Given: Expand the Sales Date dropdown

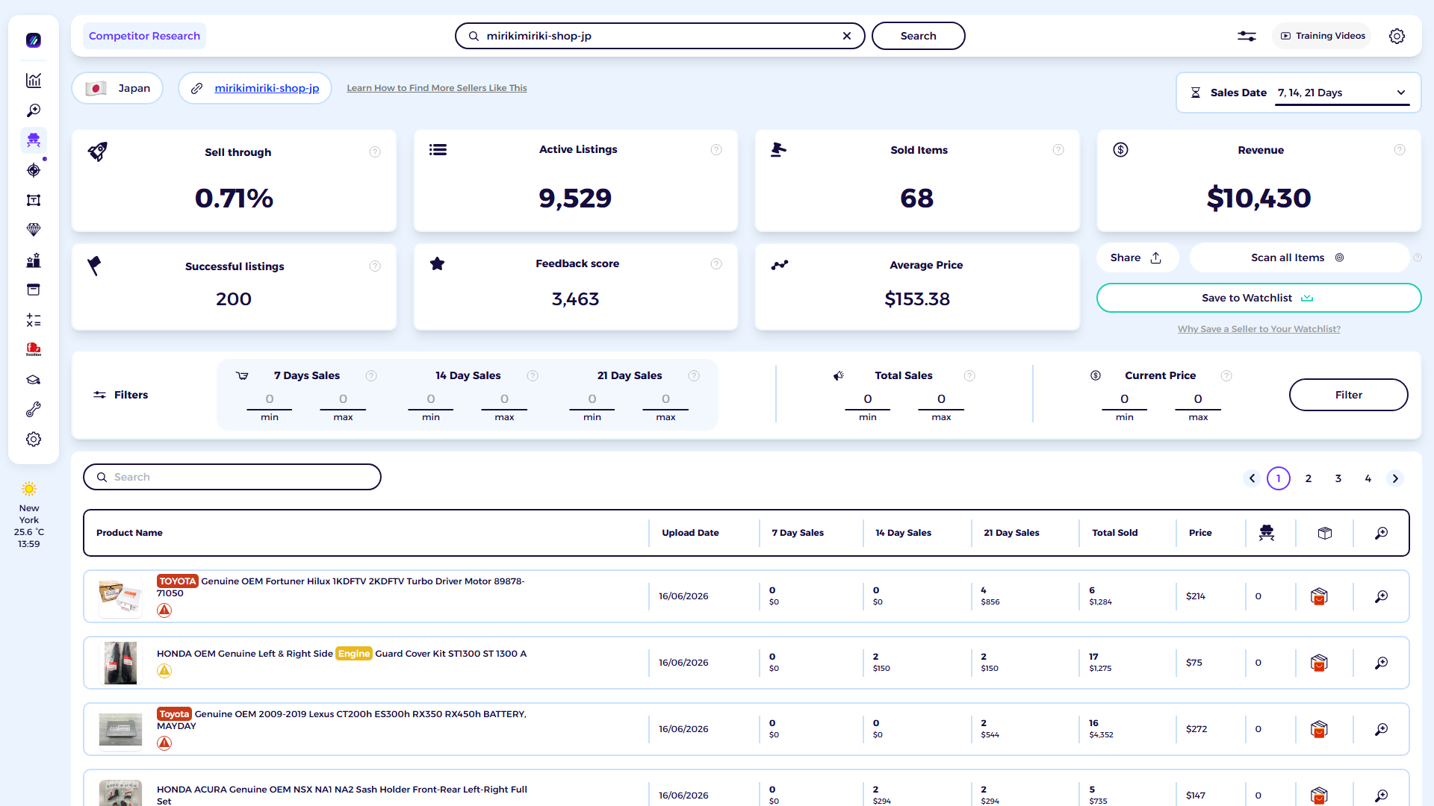Looking at the screenshot, I should (1341, 93).
